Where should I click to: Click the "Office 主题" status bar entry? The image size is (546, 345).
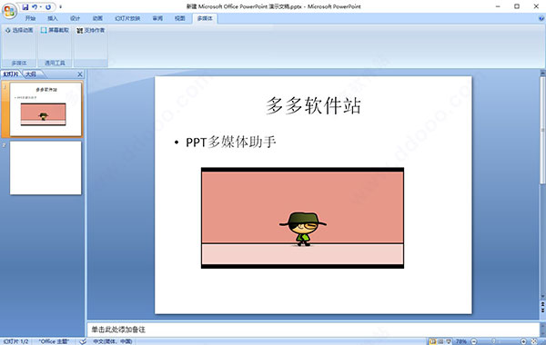coord(54,341)
